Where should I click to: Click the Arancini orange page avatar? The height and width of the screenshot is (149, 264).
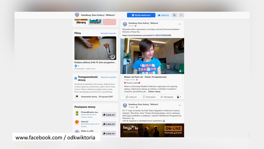click(x=77, y=122)
